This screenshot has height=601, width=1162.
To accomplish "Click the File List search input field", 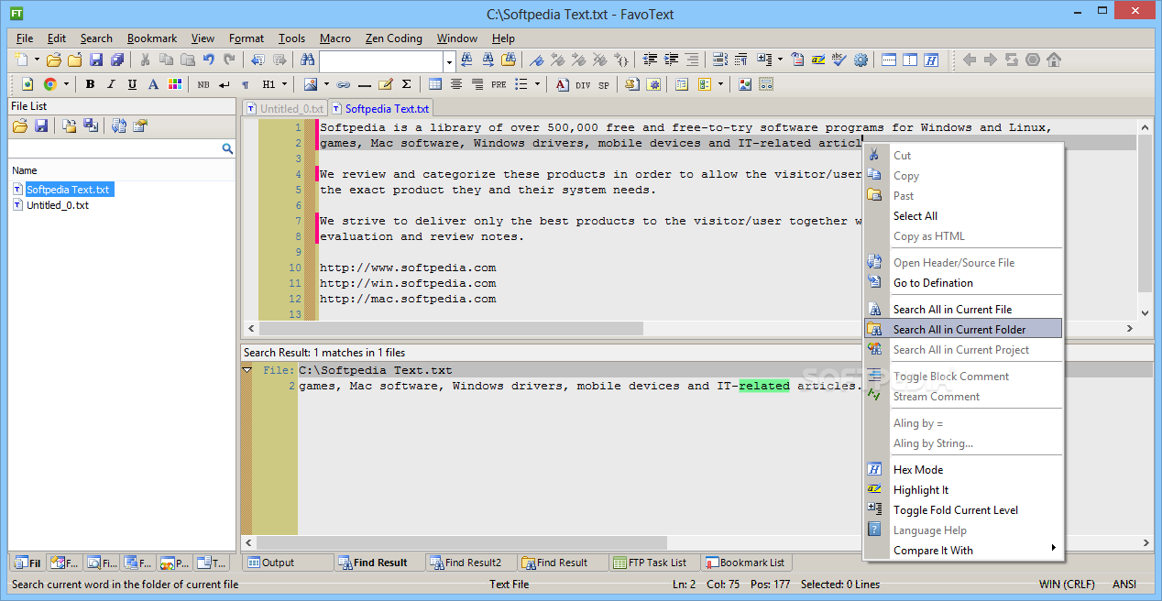I will (x=114, y=148).
